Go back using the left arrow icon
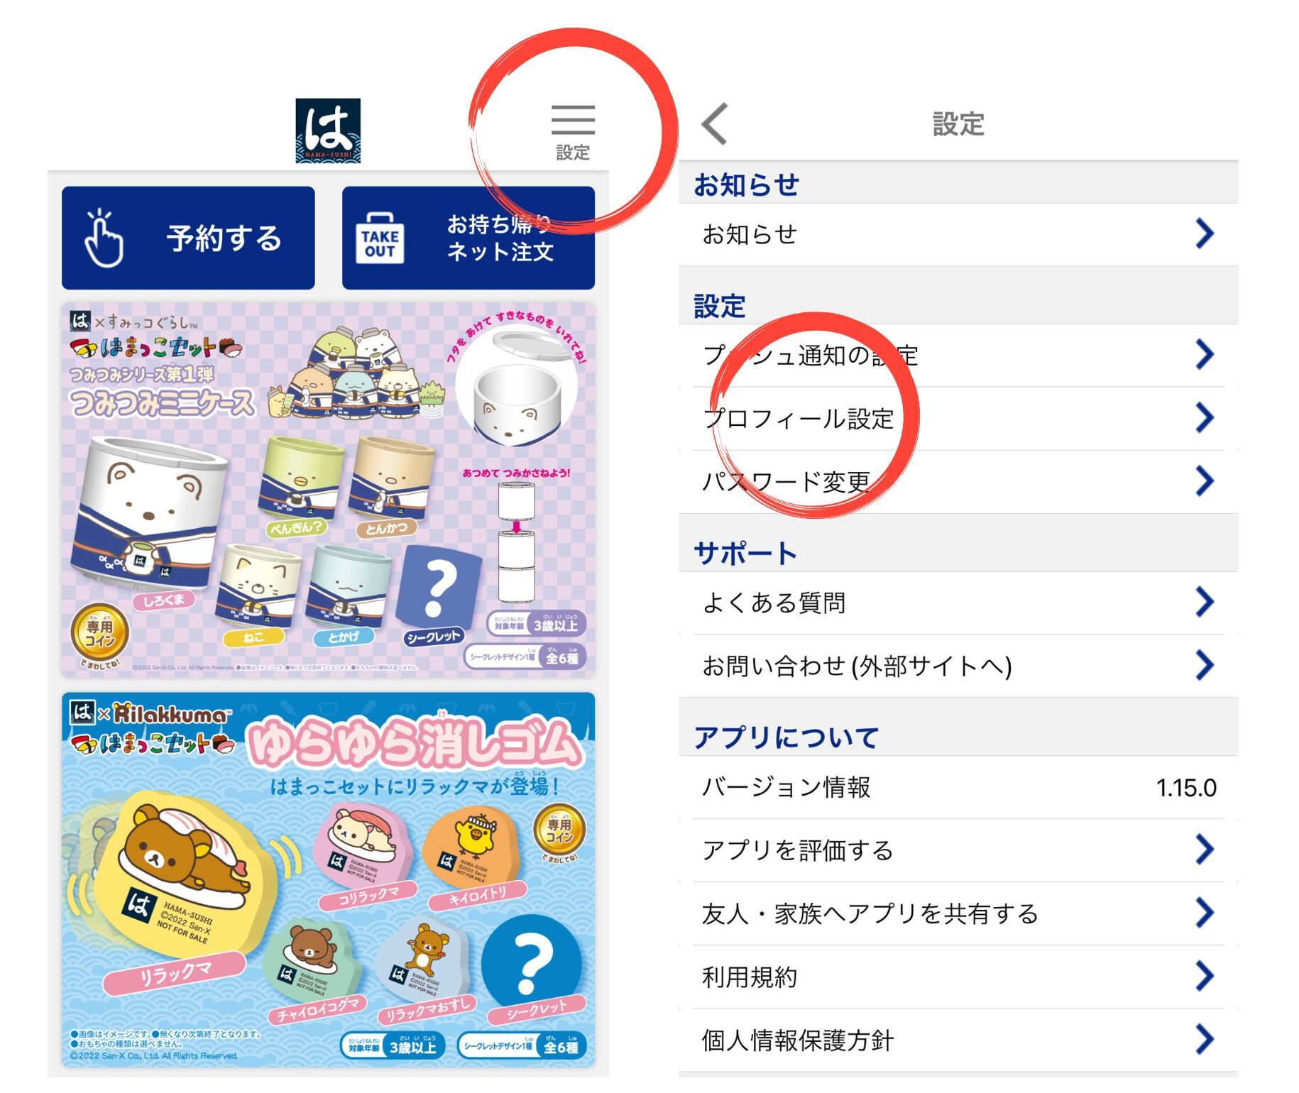 point(715,124)
